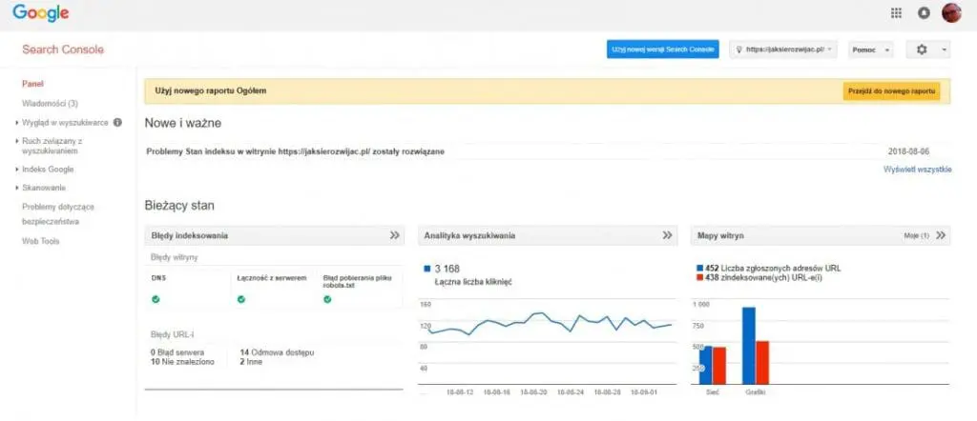
Task: Click the Search Console title link
Action: coord(63,50)
